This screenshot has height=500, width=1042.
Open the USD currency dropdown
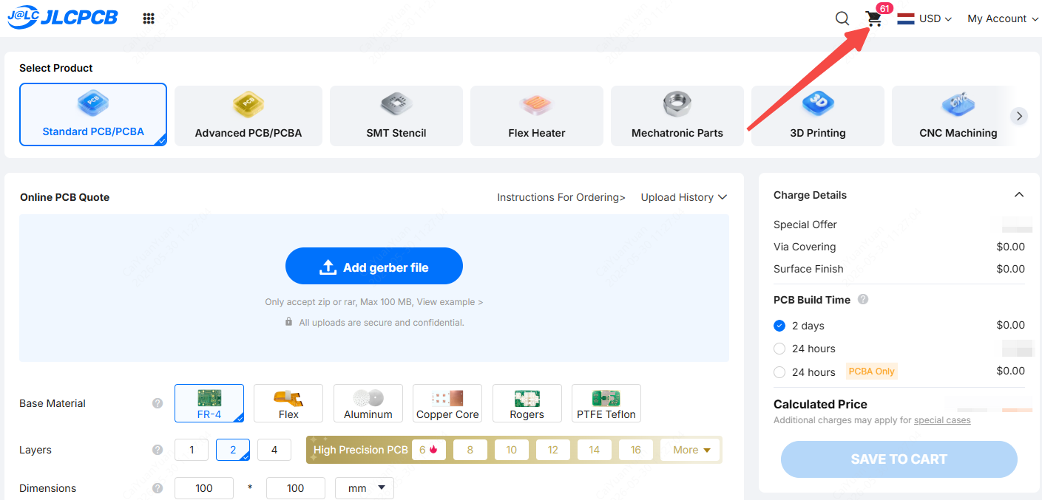(x=925, y=18)
